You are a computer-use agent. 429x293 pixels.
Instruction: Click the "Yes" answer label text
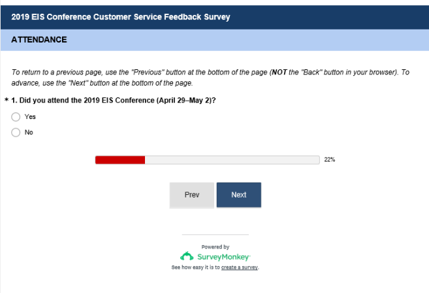[30, 117]
